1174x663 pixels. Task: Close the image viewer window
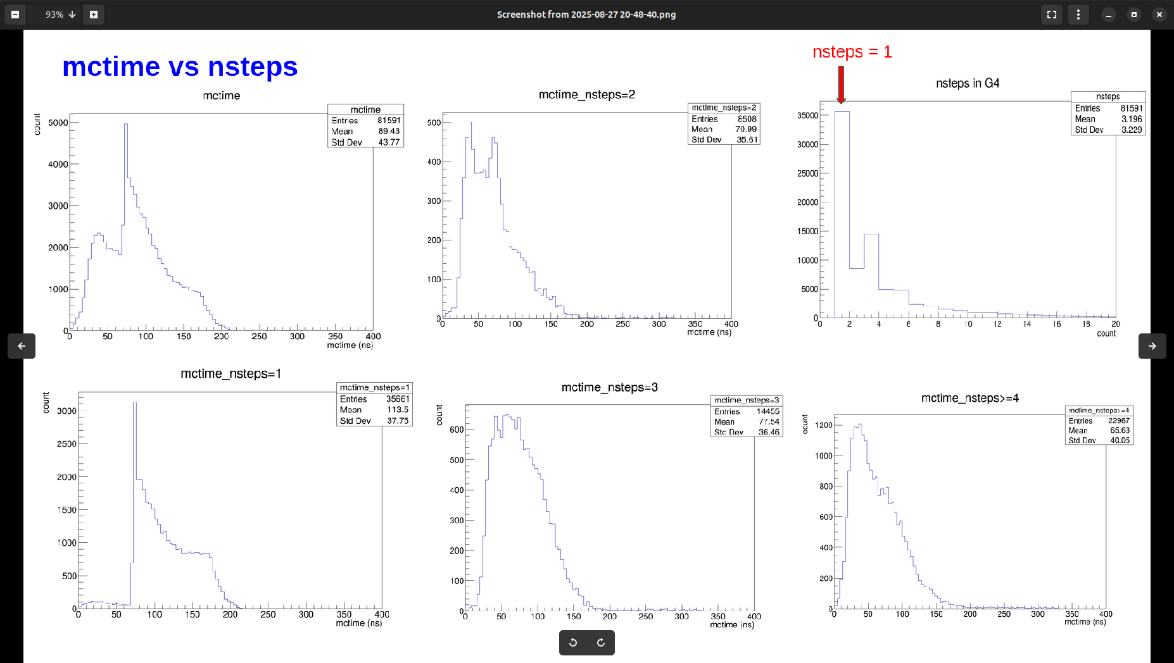pos(1159,15)
